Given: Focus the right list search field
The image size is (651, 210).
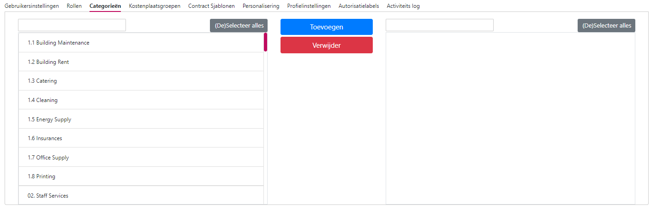Looking at the screenshot, I should 439,25.
